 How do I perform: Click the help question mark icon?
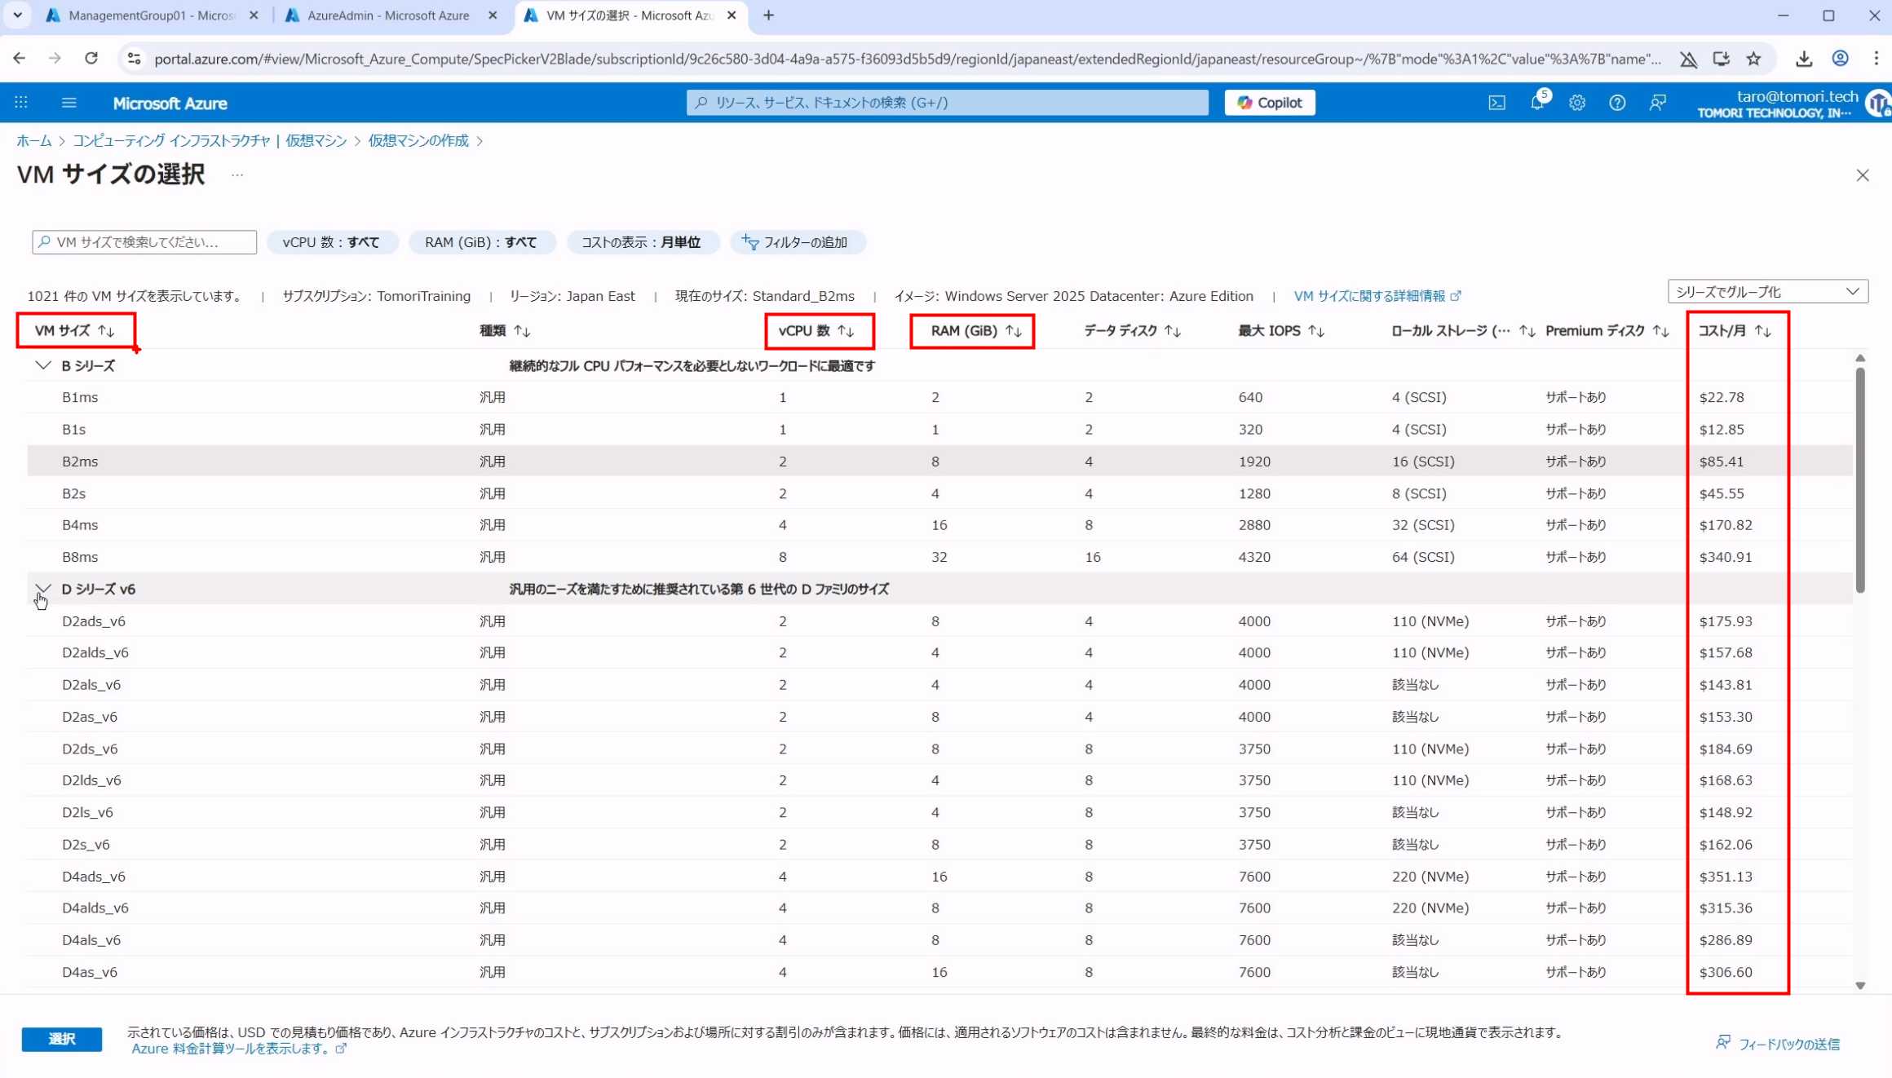pos(1616,103)
